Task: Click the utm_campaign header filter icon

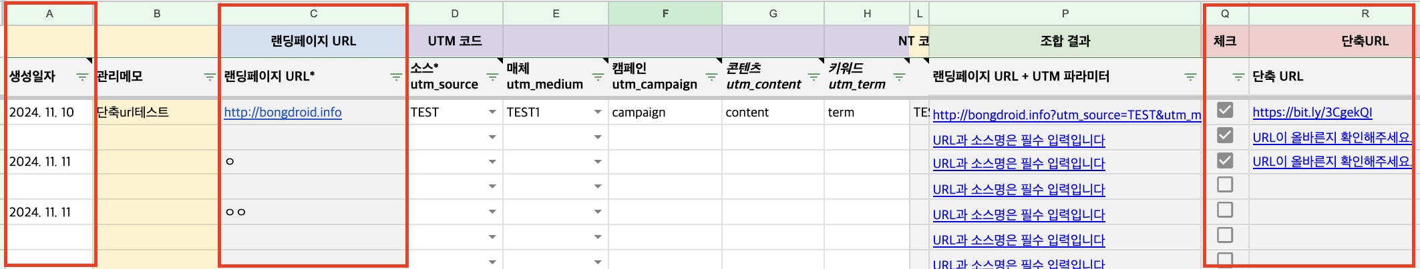Action: (711, 77)
